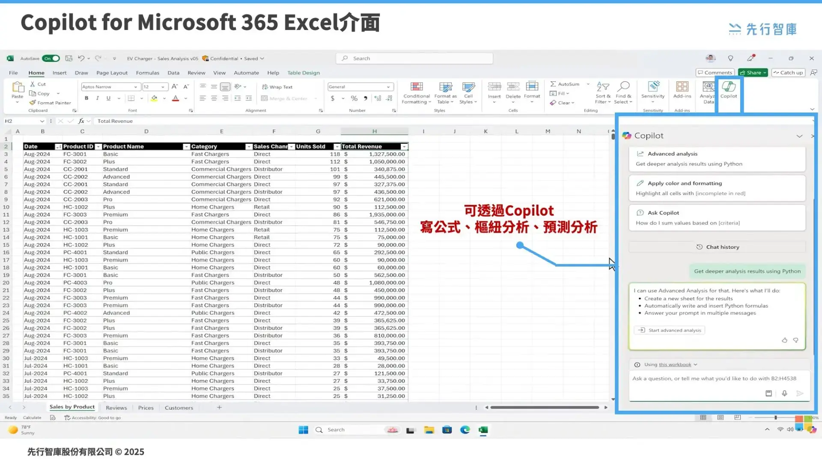Switch to Page Layout view in status bar
This screenshot has width=822, height=462.
(721, 418)
